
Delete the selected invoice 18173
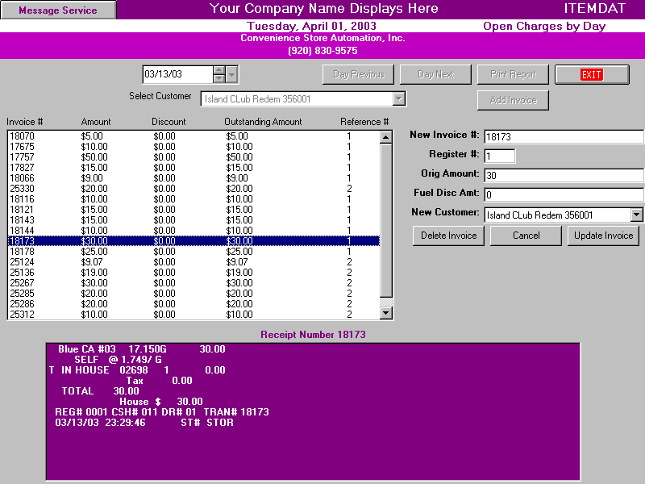coord(447,236)
